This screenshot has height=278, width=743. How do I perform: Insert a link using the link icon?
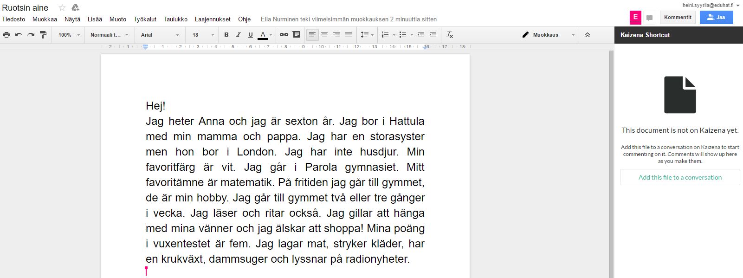284,35
